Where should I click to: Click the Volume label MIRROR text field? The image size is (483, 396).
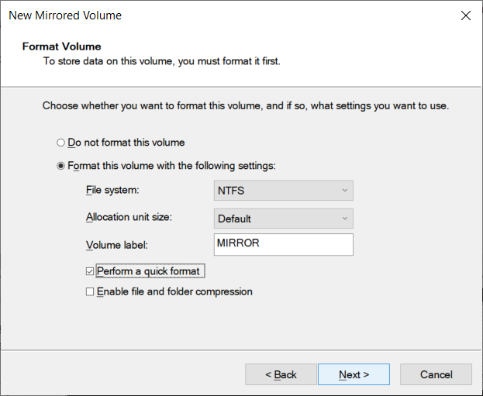click(284, 245)
